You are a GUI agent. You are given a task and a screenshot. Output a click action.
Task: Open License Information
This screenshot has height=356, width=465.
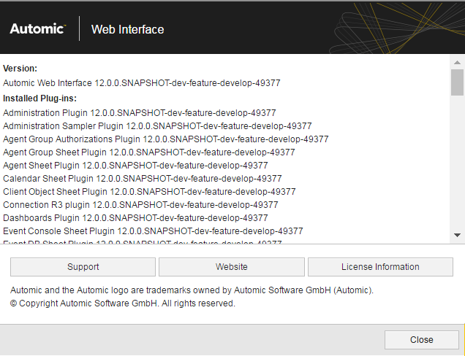[x=380, y=267]
